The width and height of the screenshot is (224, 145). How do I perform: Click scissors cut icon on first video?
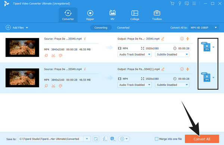[x=53, y=56]
